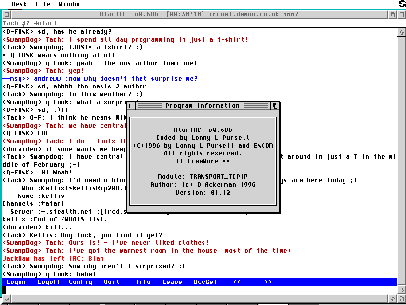Click the horizontal scroll left arrow

click(x=7, y=298)
